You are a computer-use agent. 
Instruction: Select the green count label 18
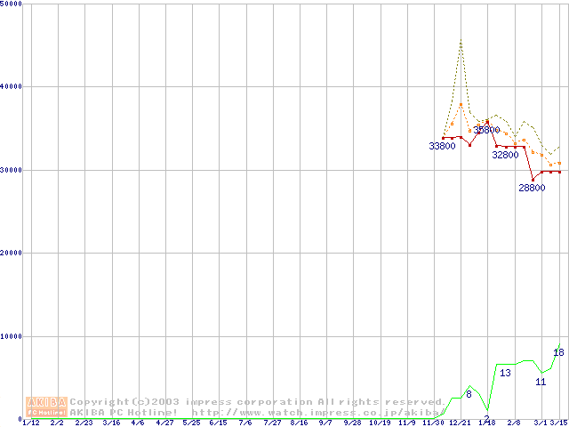coord(558,352)
